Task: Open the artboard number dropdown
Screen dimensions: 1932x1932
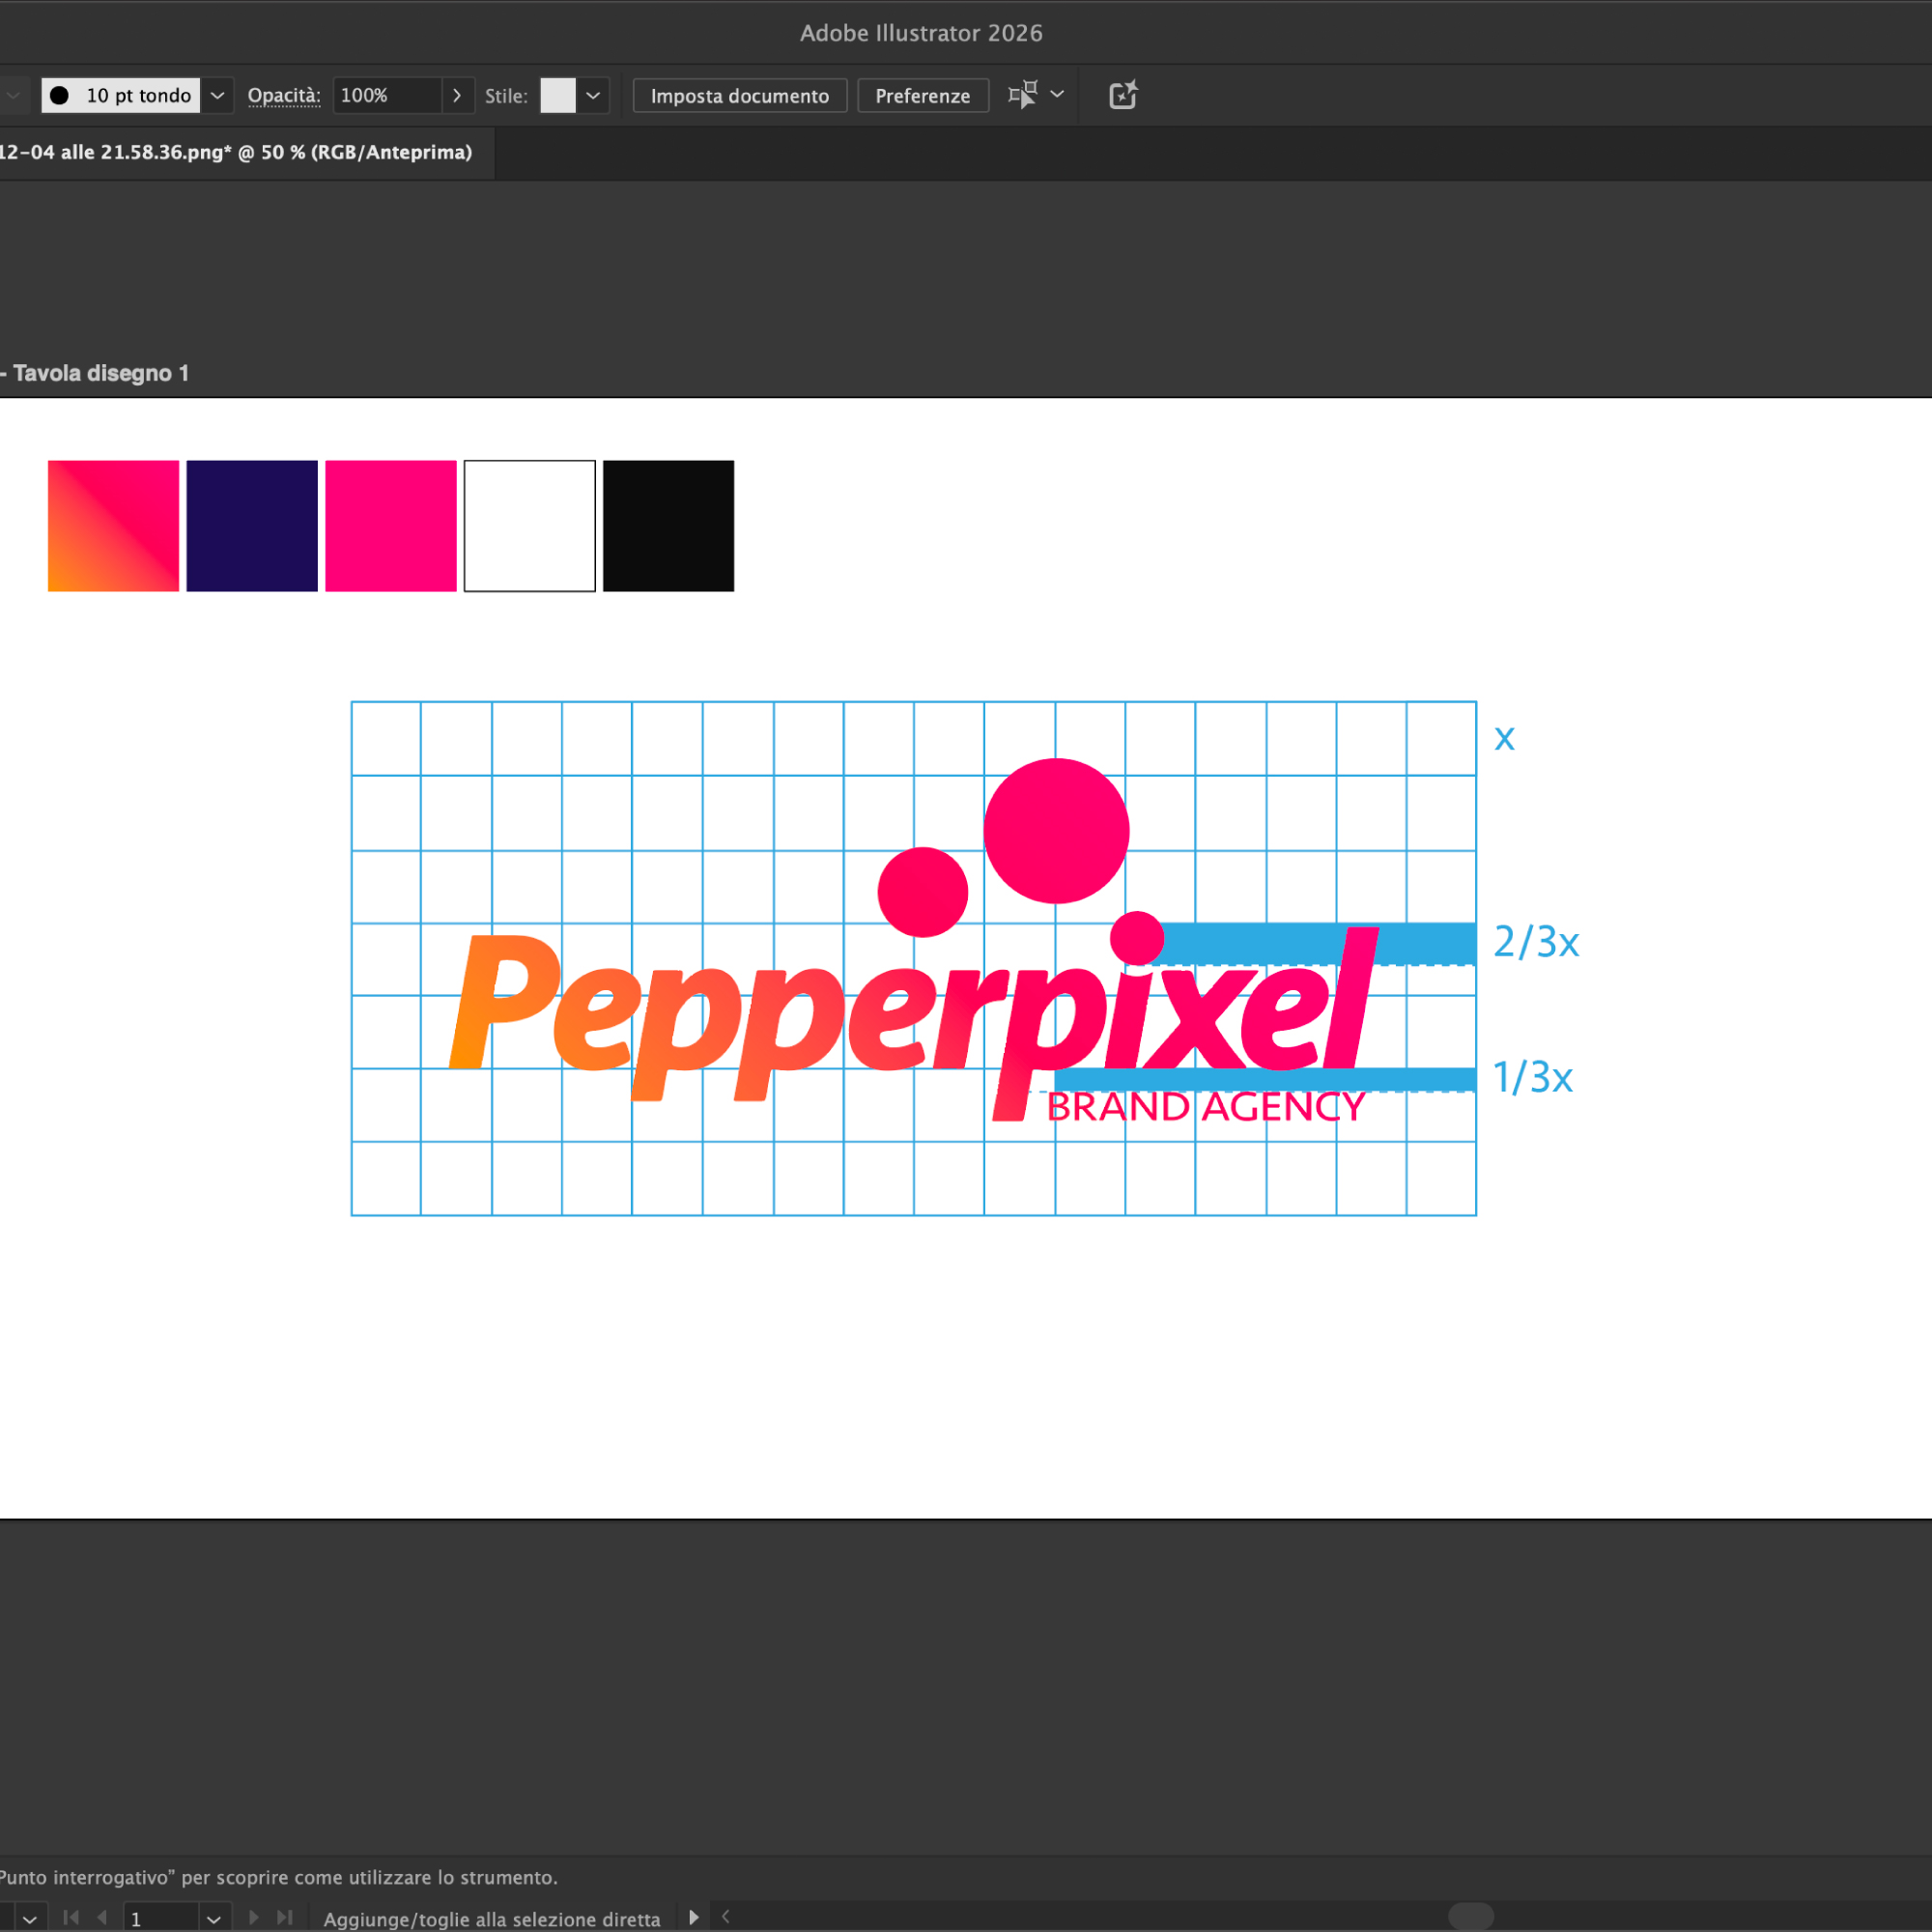Action: click(213, 1919)
